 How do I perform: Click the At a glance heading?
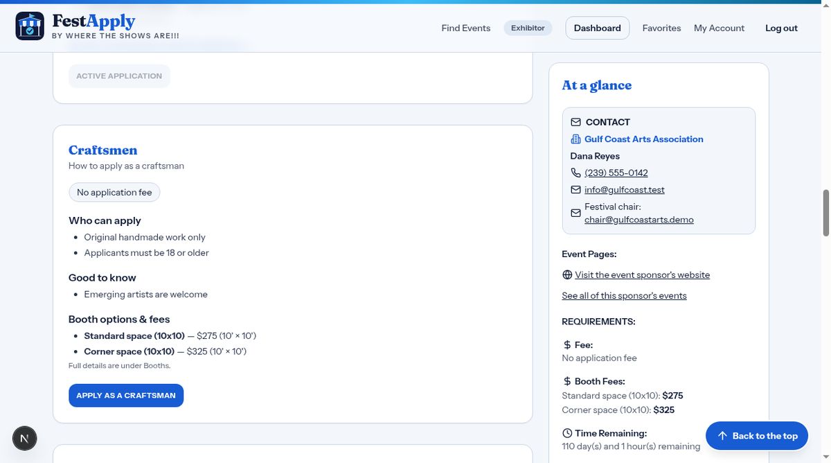pos(597,85)
